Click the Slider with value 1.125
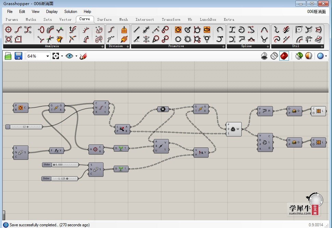The width and height of the screenshot is (332, 228). point(60,179)
